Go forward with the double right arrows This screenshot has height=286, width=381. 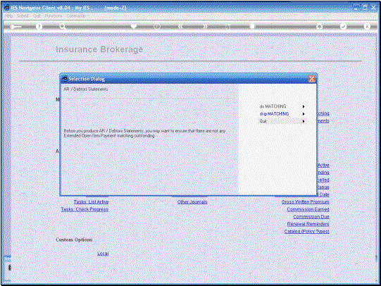pyautogui.click(x=205, y=26)
